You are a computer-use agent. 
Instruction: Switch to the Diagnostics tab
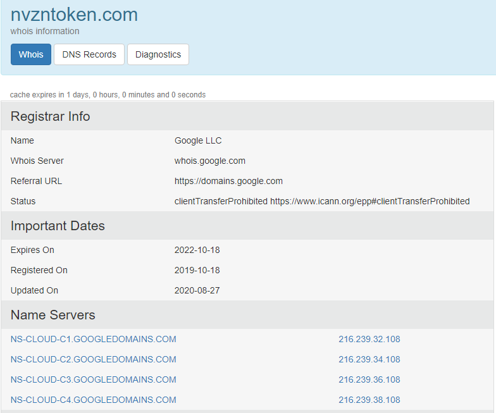click(158, 54)
